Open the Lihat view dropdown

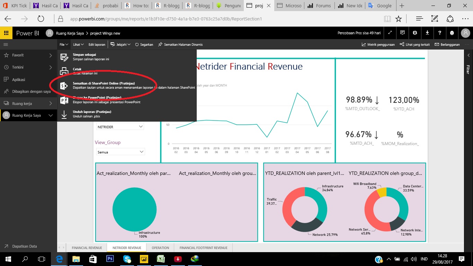coord(78,44)
